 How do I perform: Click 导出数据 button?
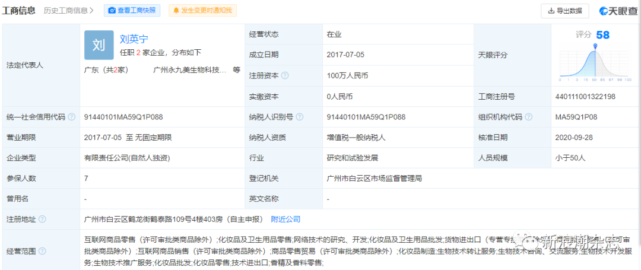[565, 11]
